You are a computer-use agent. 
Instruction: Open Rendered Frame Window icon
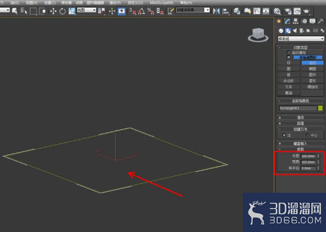point(297,11)
